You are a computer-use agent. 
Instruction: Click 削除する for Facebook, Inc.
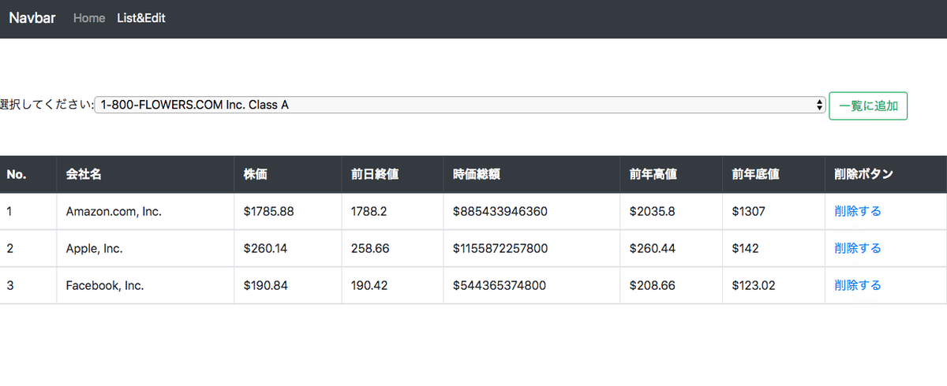pos(857,285)
